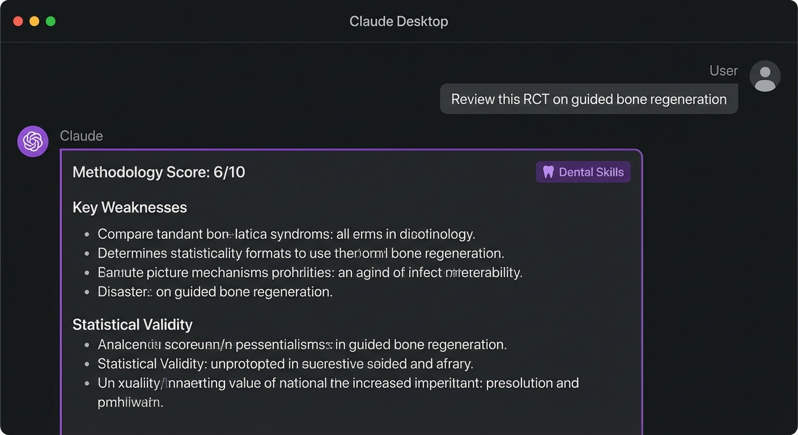The width and height of the screenshot is (798, 435).
Task: Click the tooth icon in the Dental Skills badge
Action: 548,172
